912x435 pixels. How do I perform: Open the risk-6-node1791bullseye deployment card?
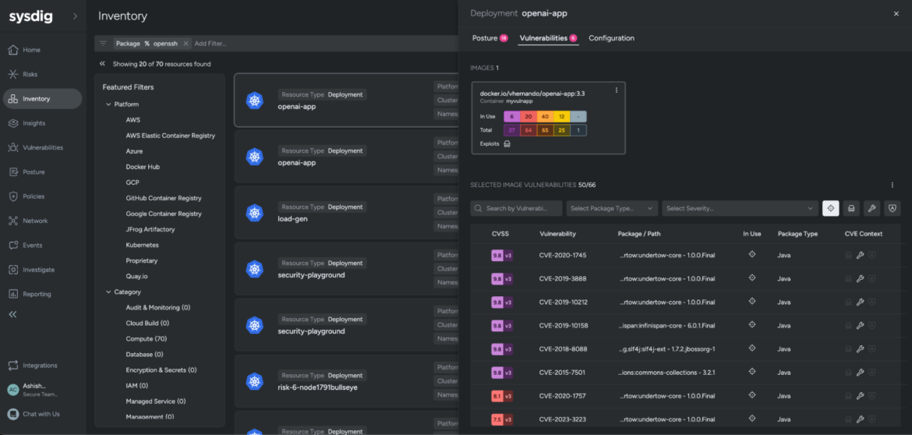(x=346, y=381)
